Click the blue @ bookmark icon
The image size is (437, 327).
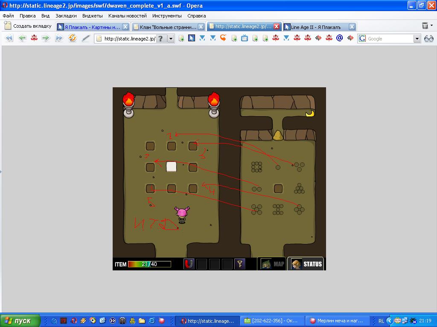coord(339,38)
